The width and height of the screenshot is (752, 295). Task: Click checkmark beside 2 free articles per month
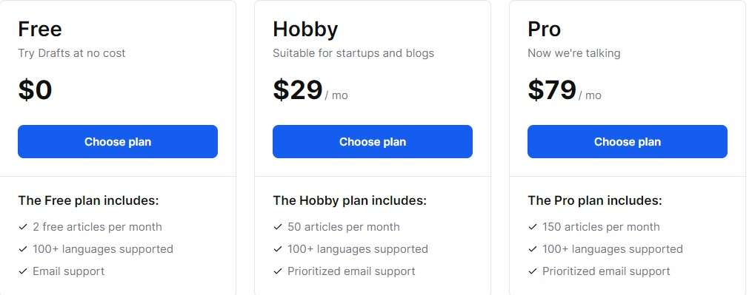click(22, 227)
